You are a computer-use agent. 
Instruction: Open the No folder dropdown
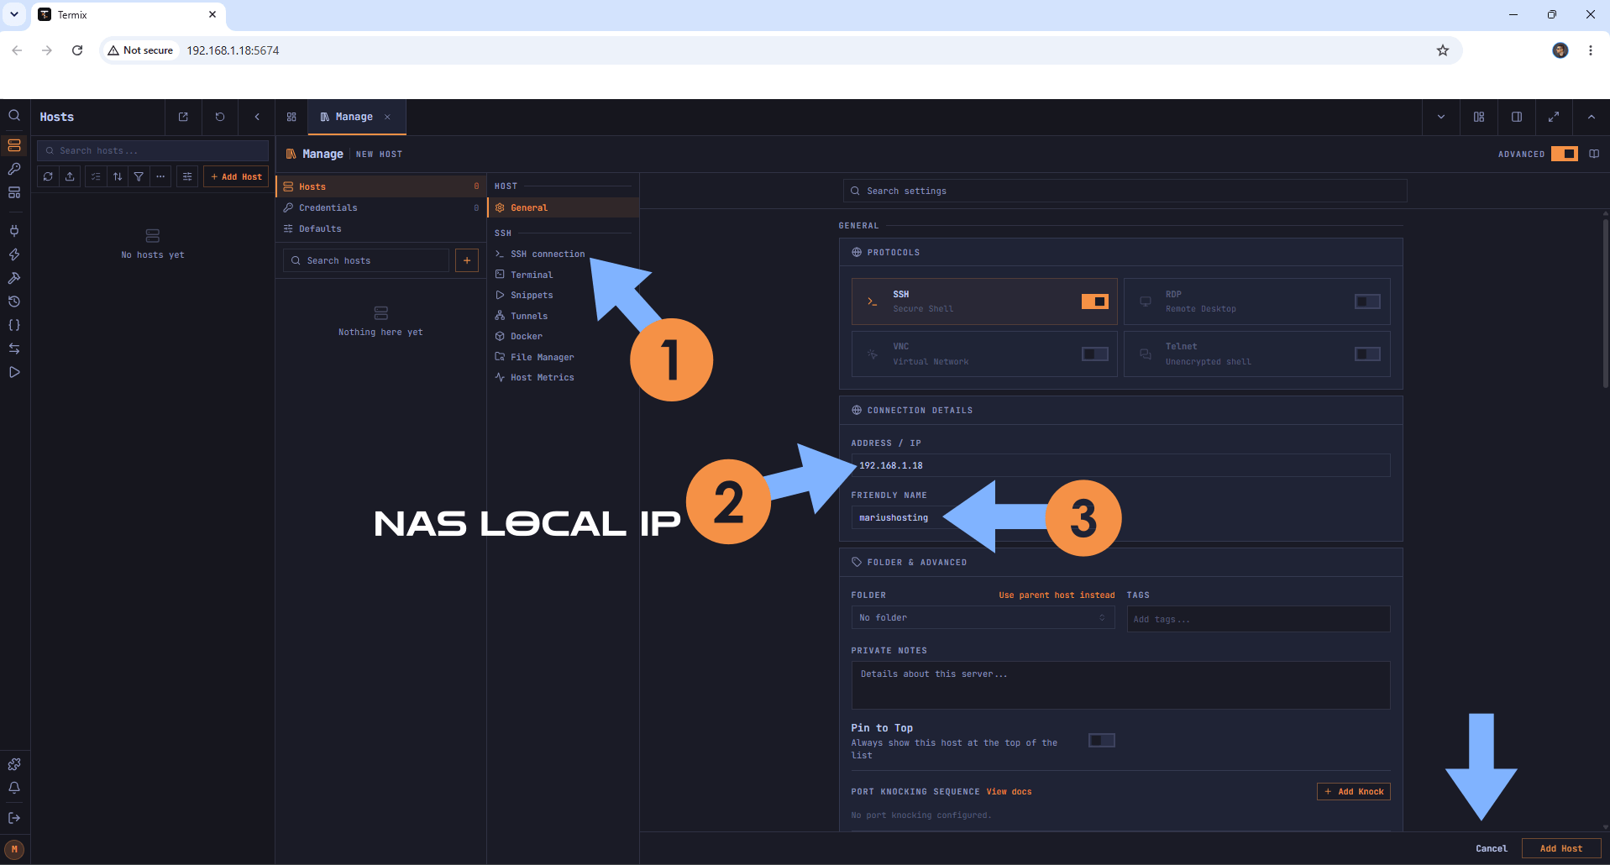(983, 618)
